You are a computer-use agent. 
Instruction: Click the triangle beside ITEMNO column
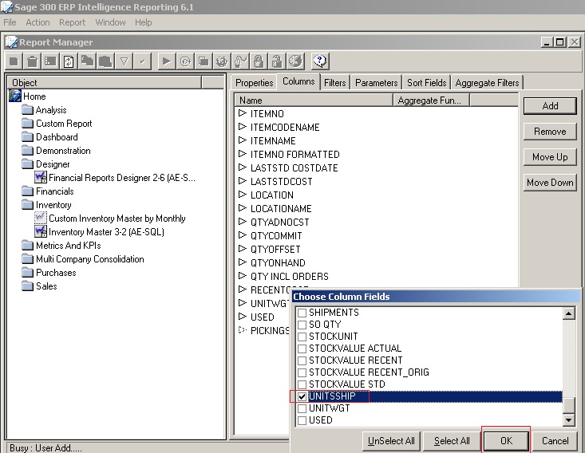coord(243,113)
